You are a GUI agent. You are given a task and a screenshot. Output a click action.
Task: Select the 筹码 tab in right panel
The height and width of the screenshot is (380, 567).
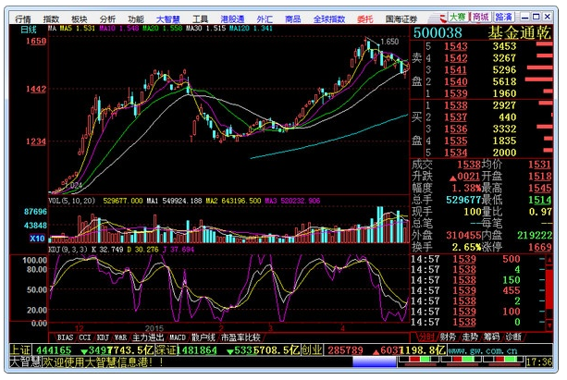click(492, 337)
